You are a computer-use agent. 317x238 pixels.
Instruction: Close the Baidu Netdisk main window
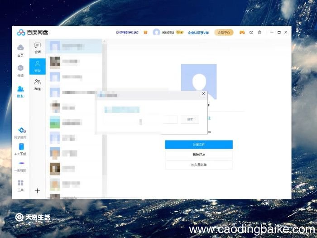coord(286,32)
